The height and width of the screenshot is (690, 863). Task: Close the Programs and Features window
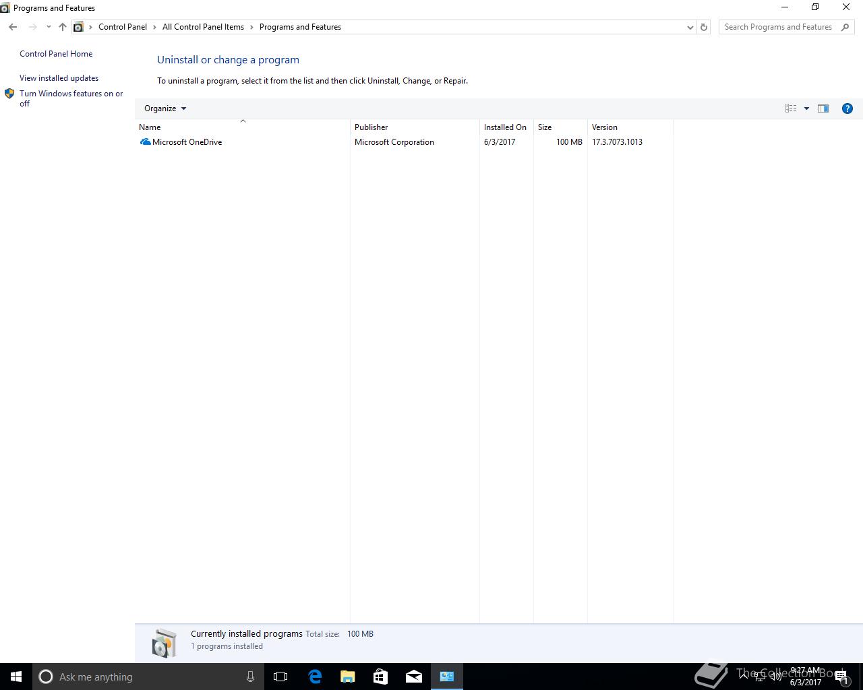846,7
